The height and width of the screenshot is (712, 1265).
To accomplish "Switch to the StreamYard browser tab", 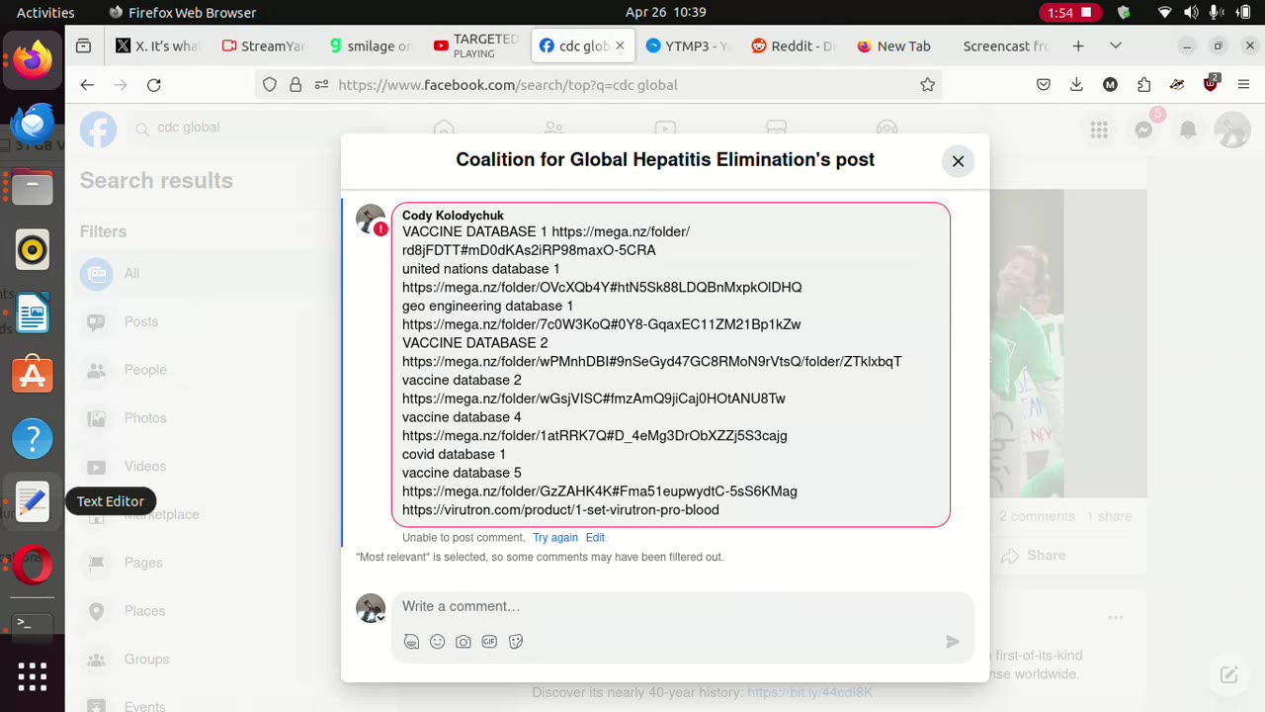I will tap(264, 45).
